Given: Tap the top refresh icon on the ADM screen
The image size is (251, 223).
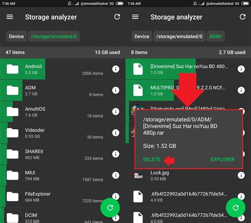Looking at the screenshot, I should (x=243, y=17).
